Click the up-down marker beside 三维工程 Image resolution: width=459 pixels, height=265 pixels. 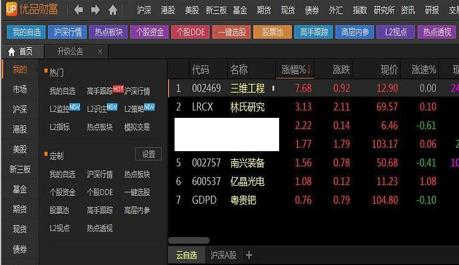(x=273, y=88)
